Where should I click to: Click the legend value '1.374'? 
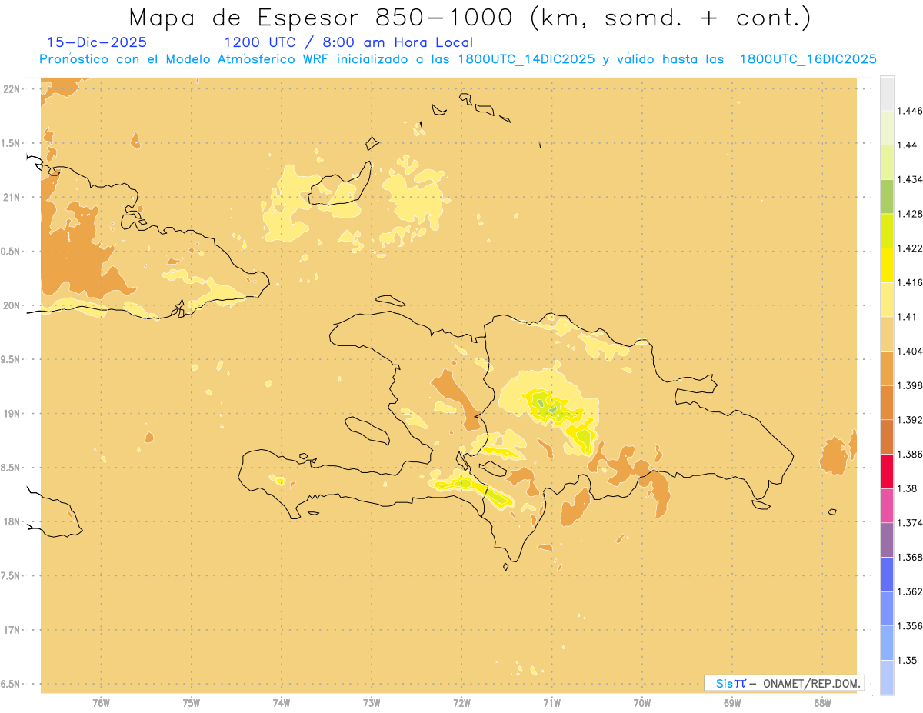click(x=909, y=523)
